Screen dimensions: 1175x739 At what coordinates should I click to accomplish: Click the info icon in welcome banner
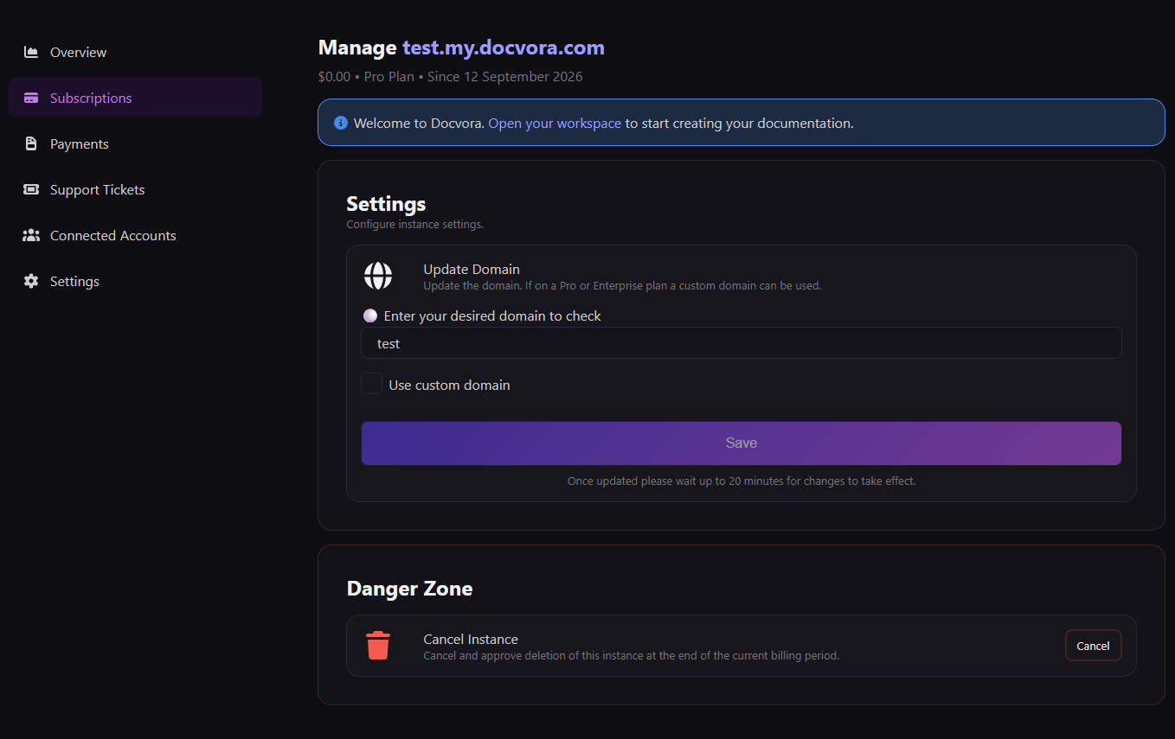tap(341, 123)
